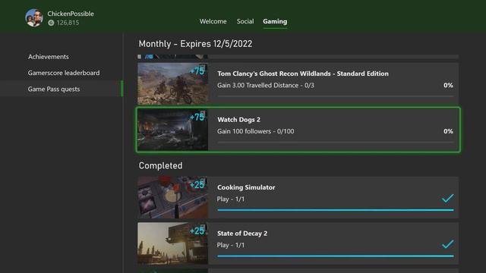Click the State of Decay 2 progress bar

(x=336, y=256)
